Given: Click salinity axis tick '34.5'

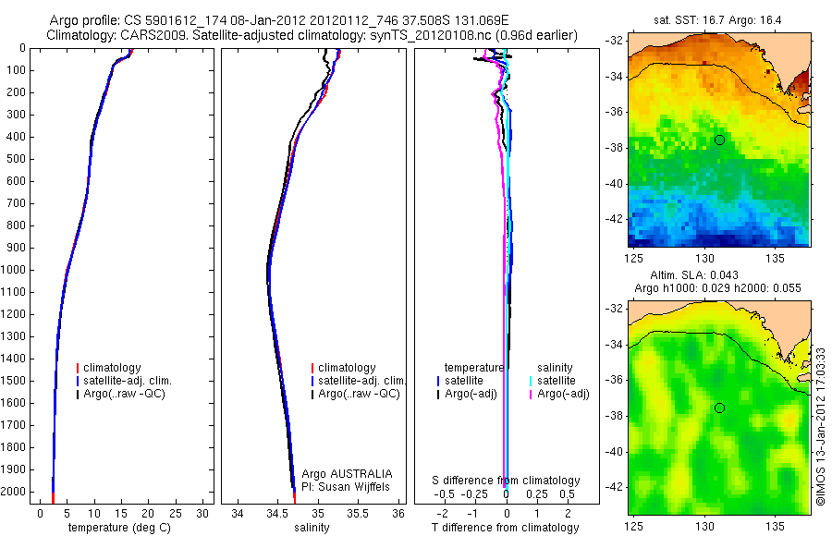Looking at the screenshot, I should click(x=277, y=513).
